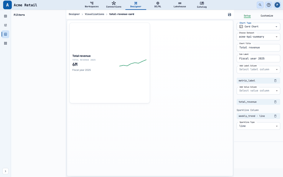Screen dimensions: 283x177
Task: Edit the Sub Label input field
Action: pos(258,58)
